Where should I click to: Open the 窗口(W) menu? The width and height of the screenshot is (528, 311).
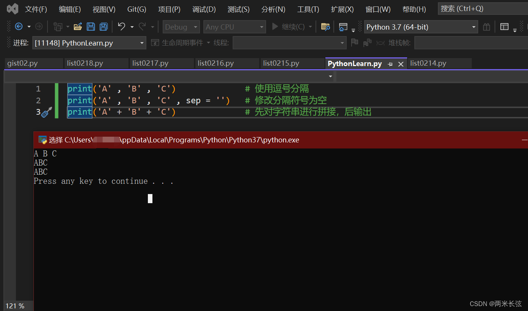pyautogui.click(x=378, y=9)
